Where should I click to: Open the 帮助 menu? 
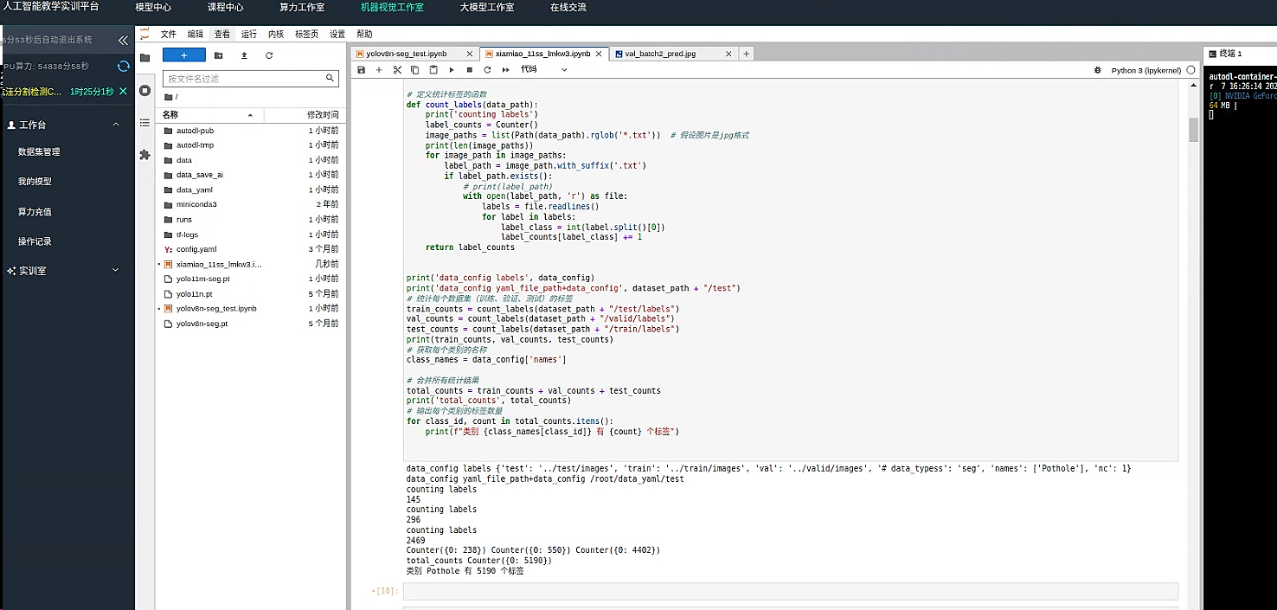364,34
